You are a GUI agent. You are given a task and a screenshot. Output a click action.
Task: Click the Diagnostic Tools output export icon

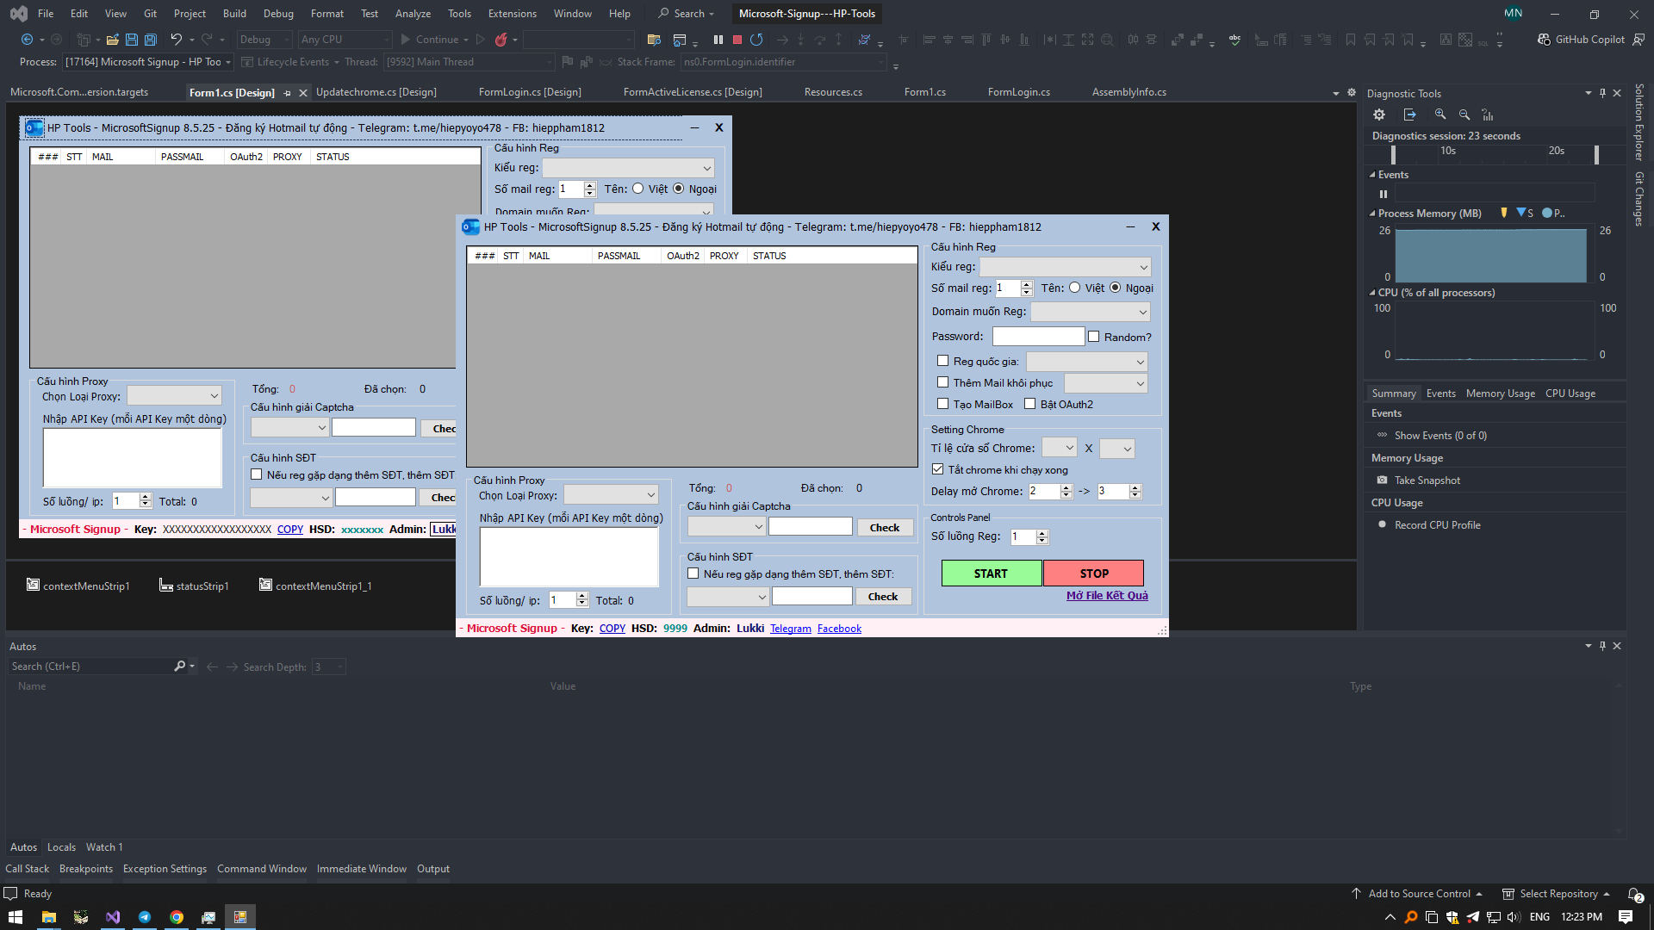coord(1409,115)
